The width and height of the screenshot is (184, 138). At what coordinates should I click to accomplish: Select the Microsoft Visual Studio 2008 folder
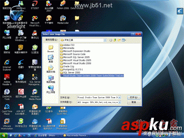click(x=76, y=63)
